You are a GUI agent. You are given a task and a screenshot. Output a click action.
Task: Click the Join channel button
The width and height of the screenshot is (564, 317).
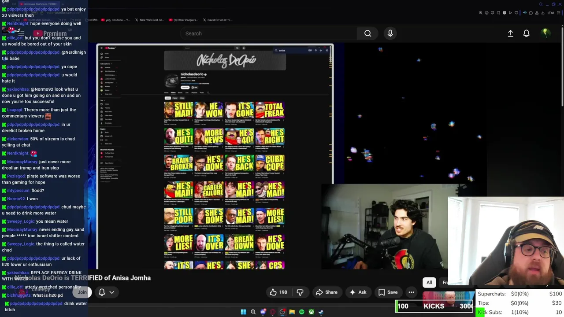[82, 292]
